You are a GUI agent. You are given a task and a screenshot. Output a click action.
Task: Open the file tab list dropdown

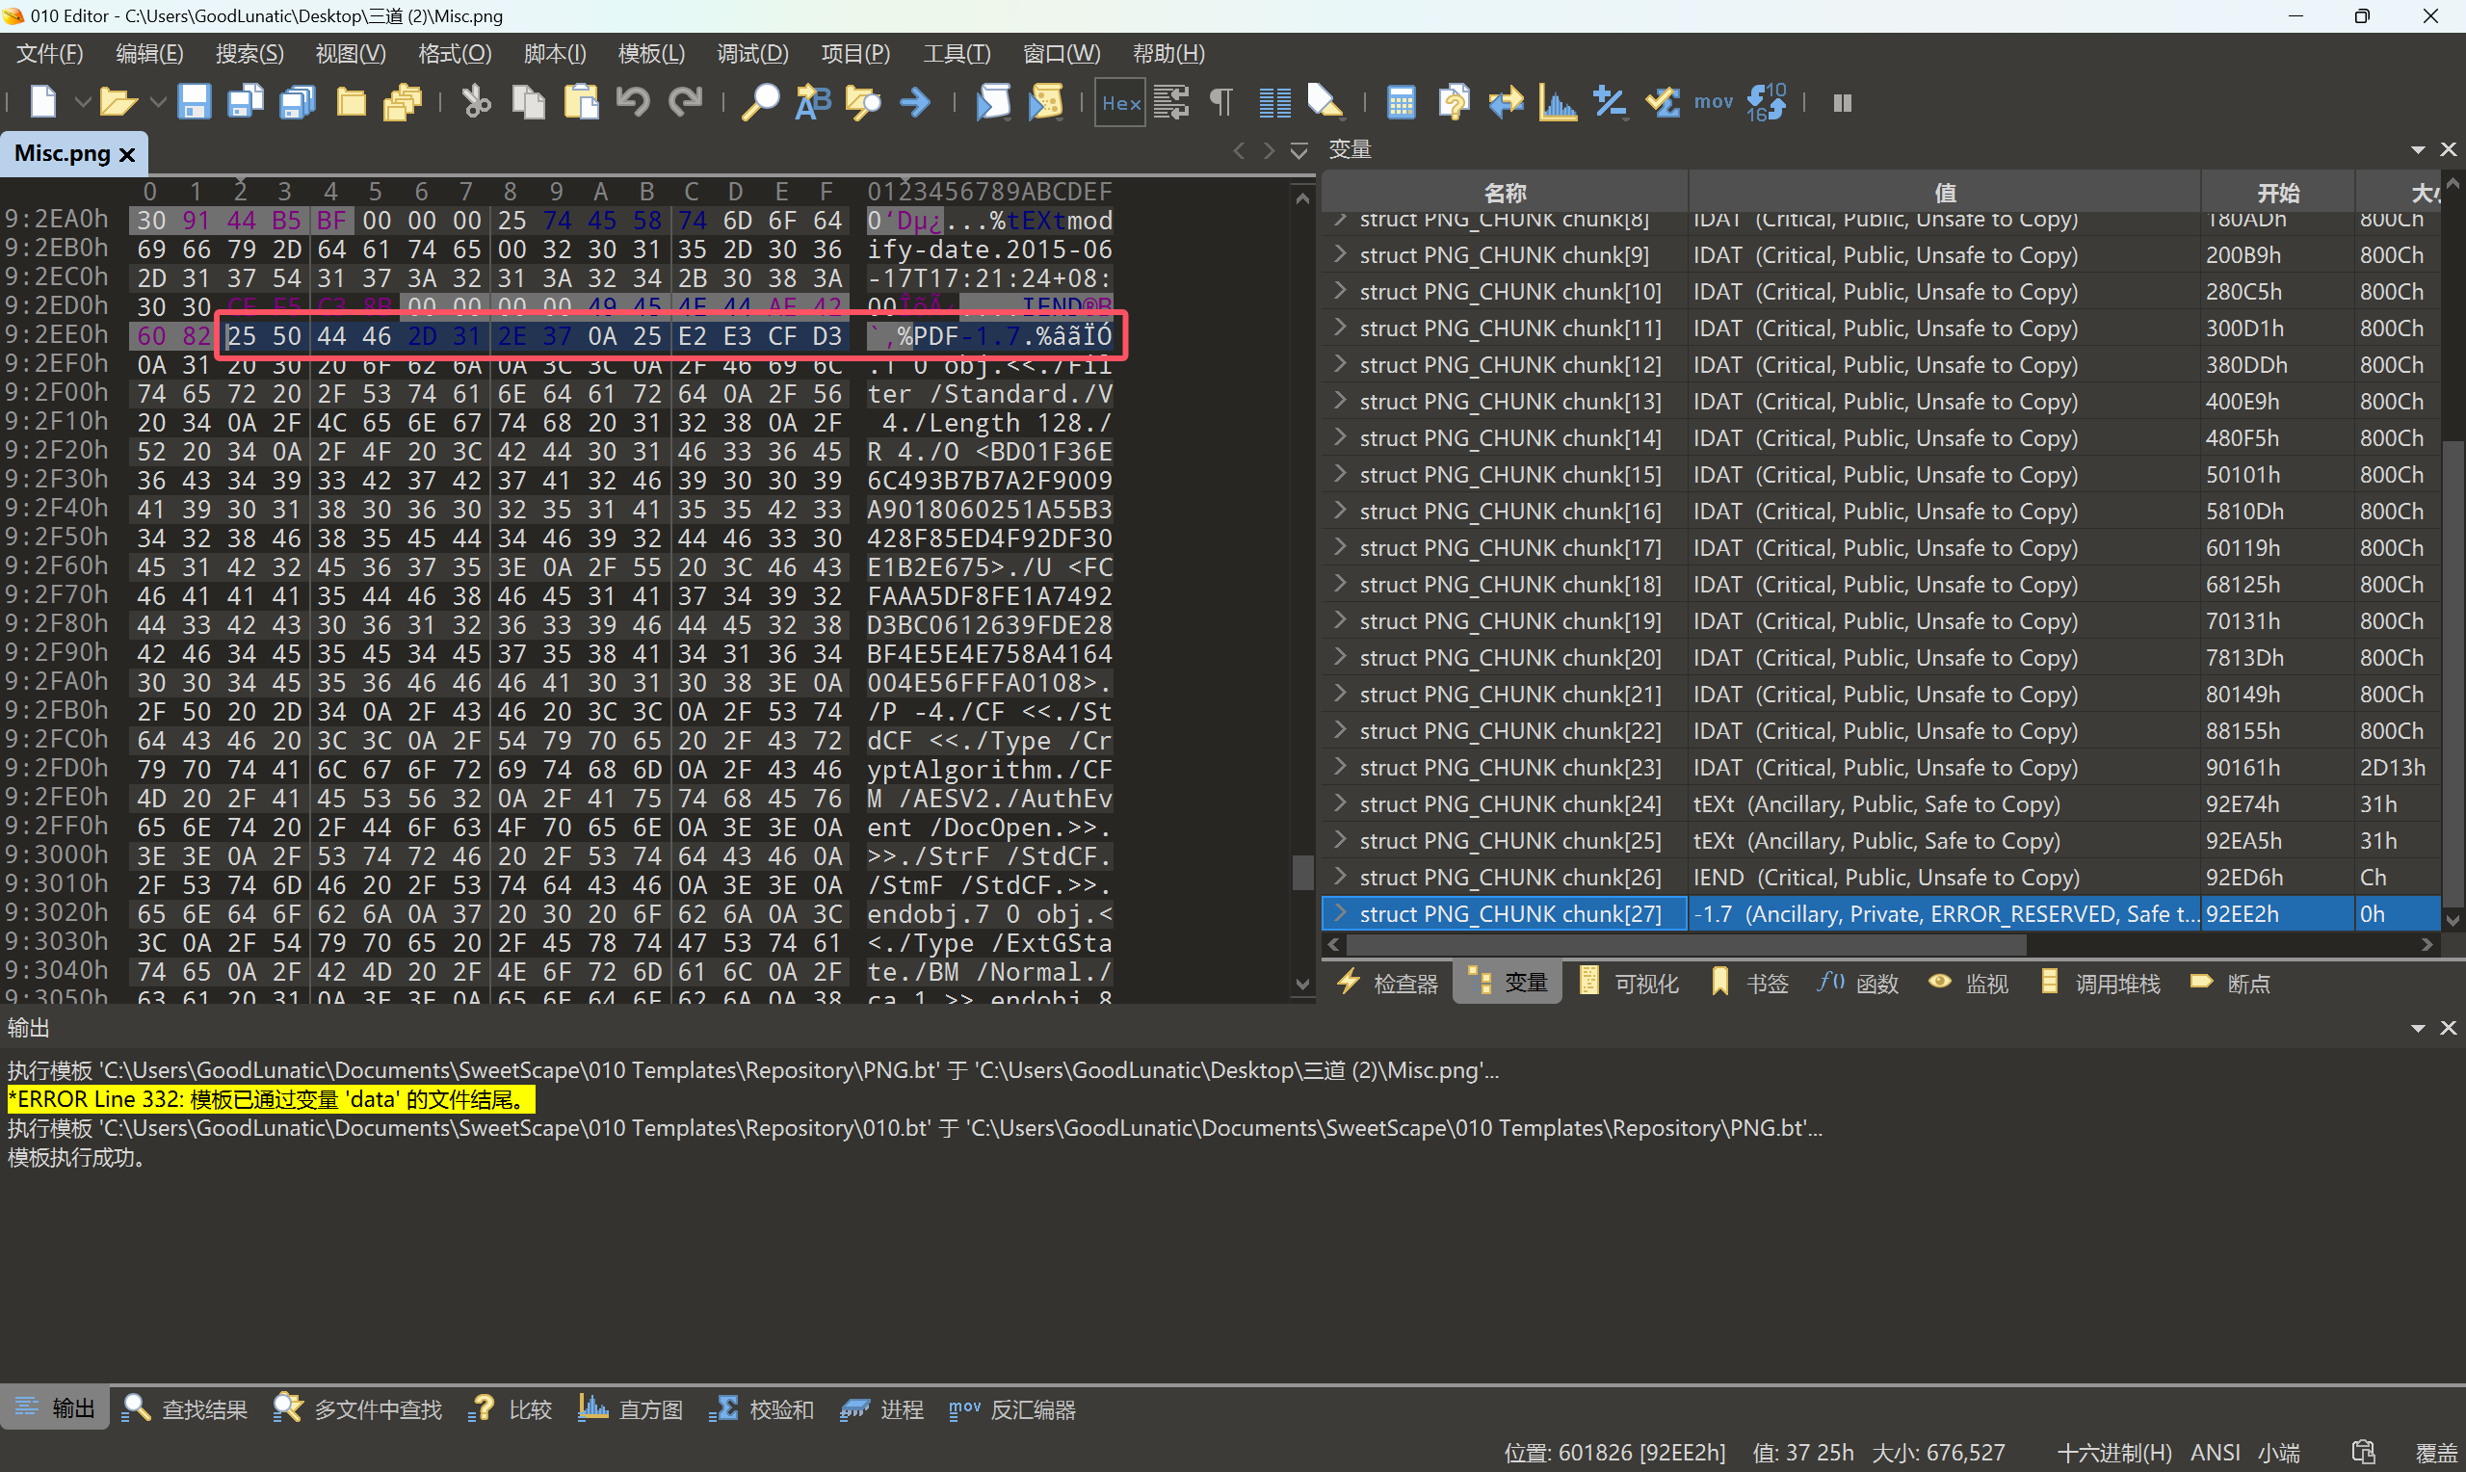coord(1299,151)
